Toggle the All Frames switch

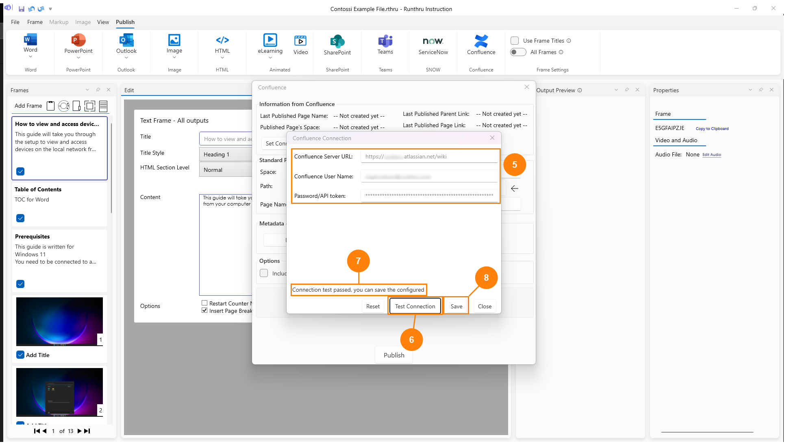pos(518,52)
